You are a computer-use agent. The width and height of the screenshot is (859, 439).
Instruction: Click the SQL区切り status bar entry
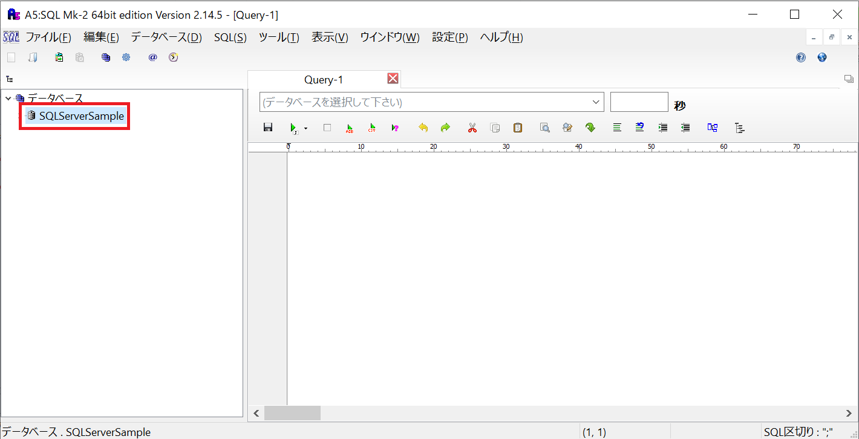click(x=799, y=432)
